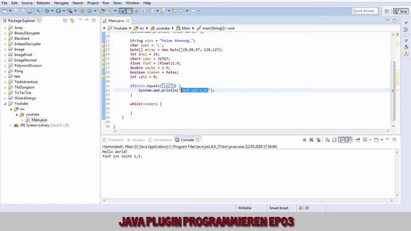Open the Saros menu

(x=117, y=3)
